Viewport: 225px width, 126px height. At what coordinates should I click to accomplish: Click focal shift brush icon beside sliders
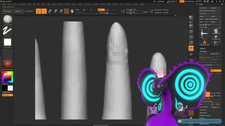(x=123, y=11)
